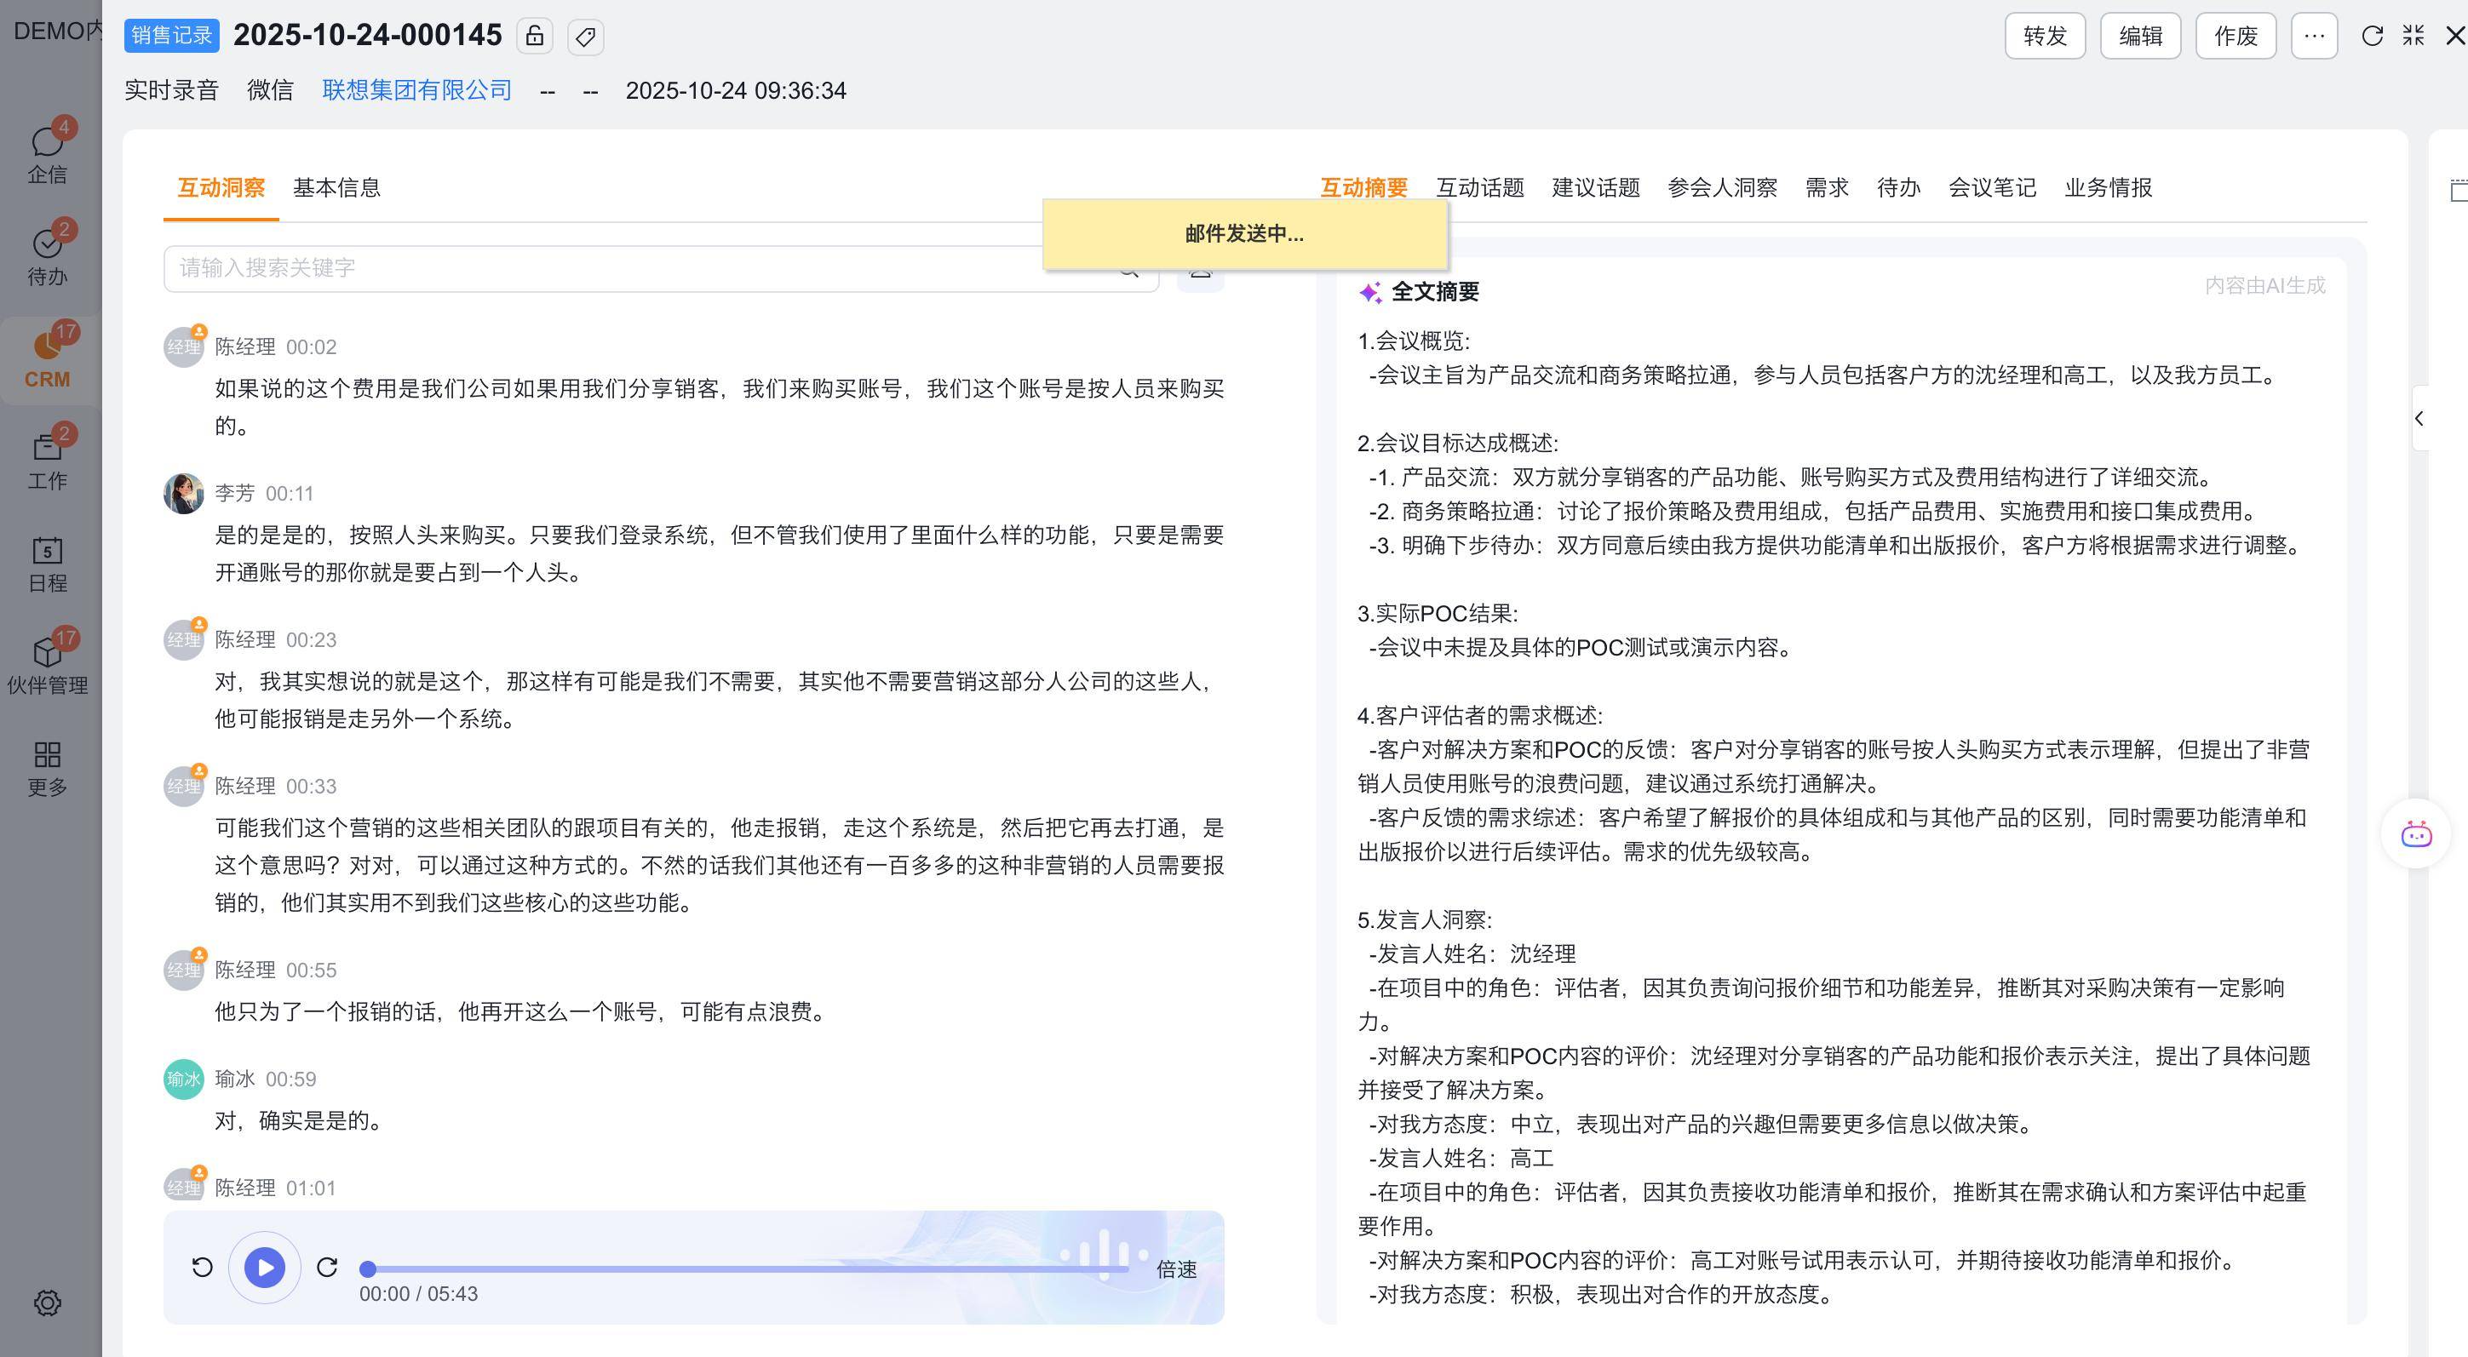The width and height of the screenshot is (2468, 1357).
Task: Switch to the 参会人洞察 tab
Action: [x=1722, y=187]
